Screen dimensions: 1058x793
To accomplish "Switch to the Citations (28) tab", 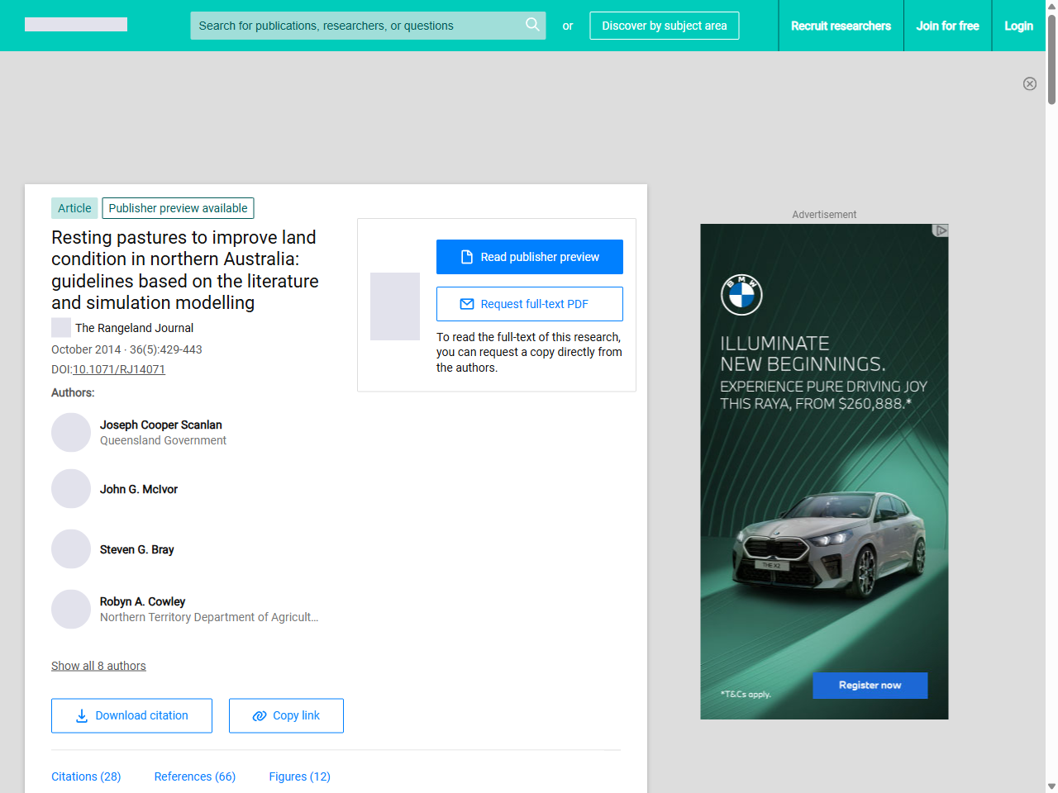I will tap(86, 776).
